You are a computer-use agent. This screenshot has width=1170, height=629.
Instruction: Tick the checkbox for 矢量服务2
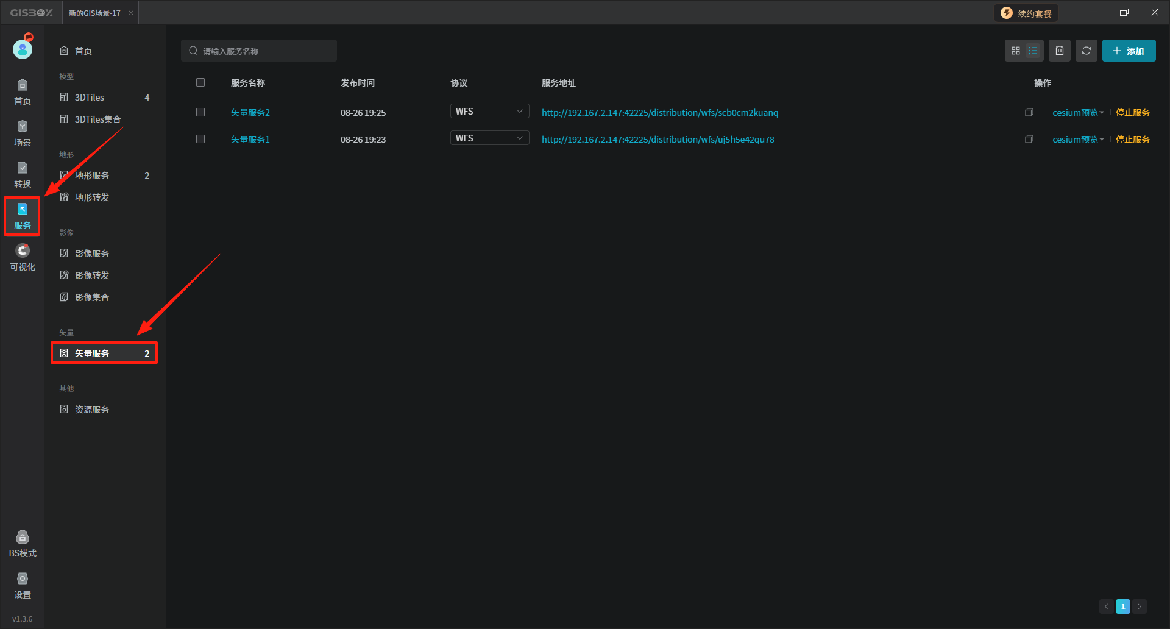[x=200, y=113]
